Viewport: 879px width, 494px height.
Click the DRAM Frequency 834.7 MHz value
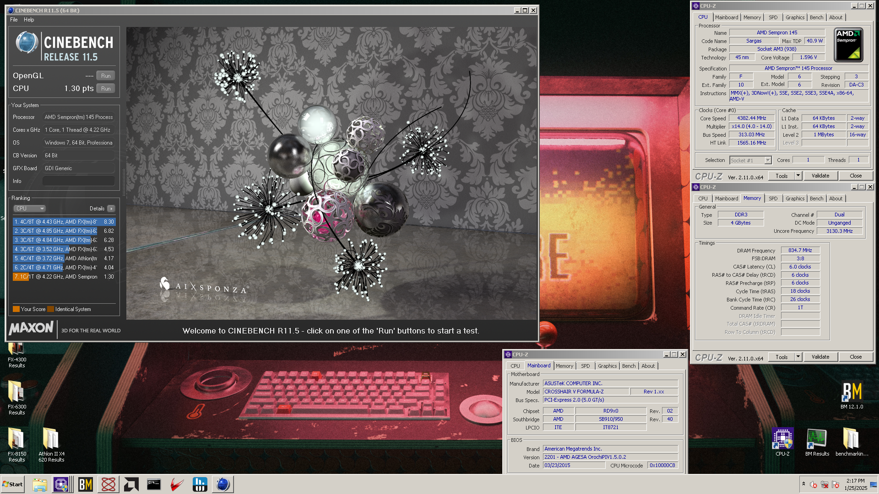800,250
